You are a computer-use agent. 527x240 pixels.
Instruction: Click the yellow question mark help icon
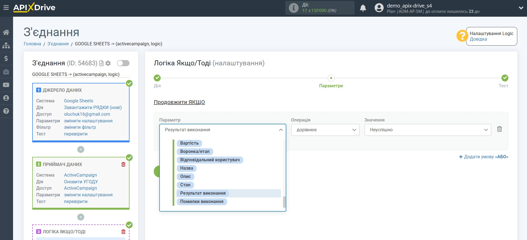[x=462, y=36]
